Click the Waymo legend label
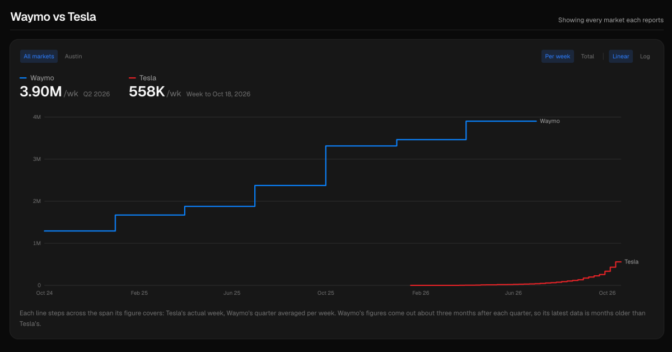The width and height of the screenshot is (672, 352). coord(42,78)
